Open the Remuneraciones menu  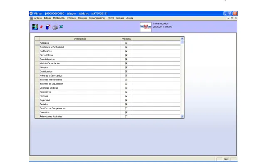click(x=97, y=18)
